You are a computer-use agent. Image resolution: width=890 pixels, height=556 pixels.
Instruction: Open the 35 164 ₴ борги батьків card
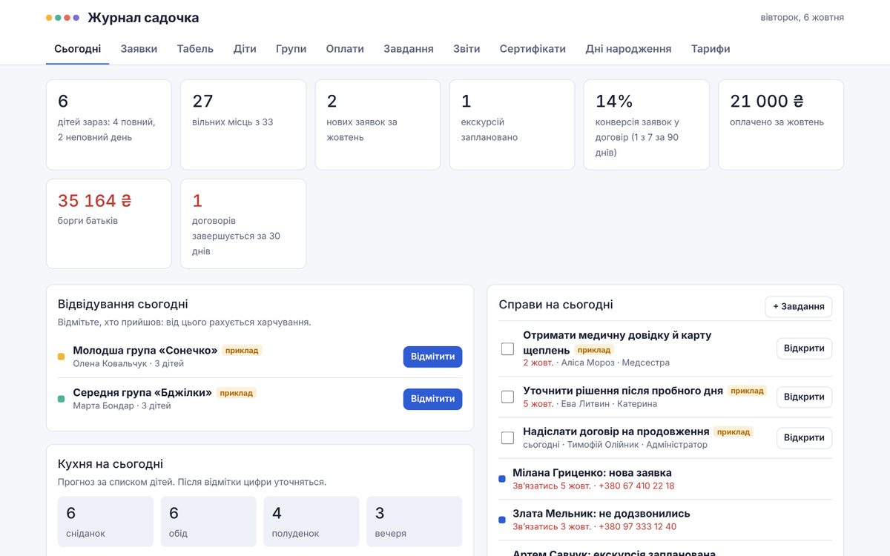click(x=109, y=224)
